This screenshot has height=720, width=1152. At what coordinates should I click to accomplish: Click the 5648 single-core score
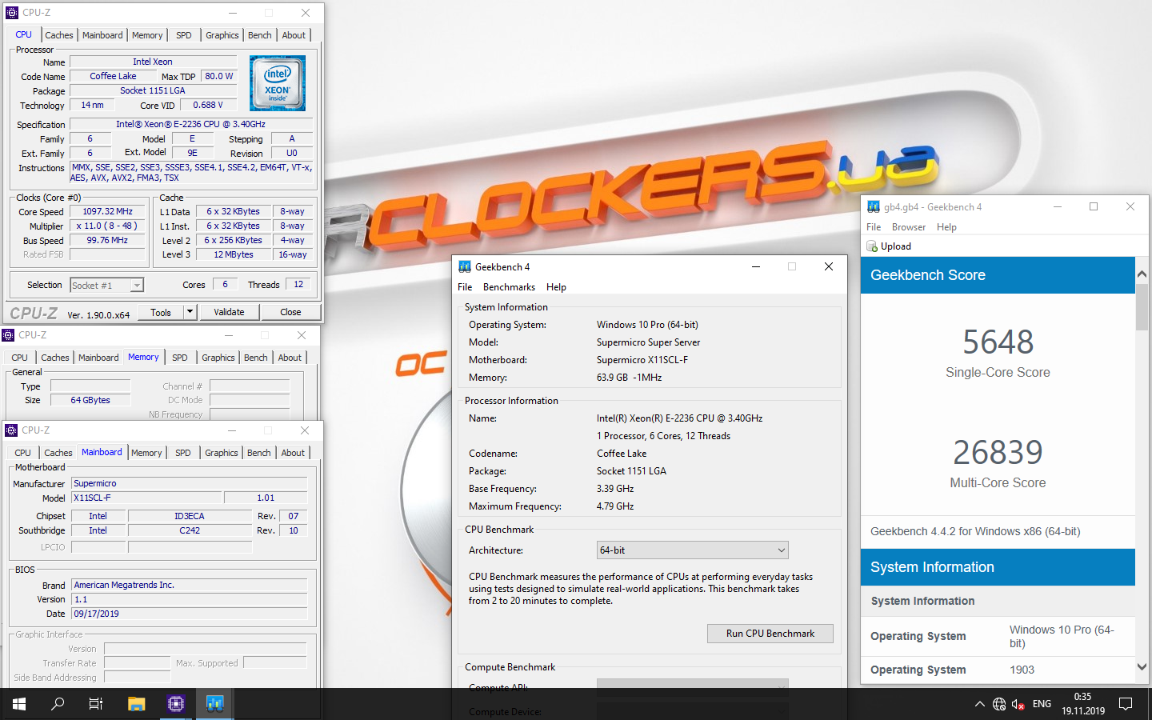(x=998, y=342)
